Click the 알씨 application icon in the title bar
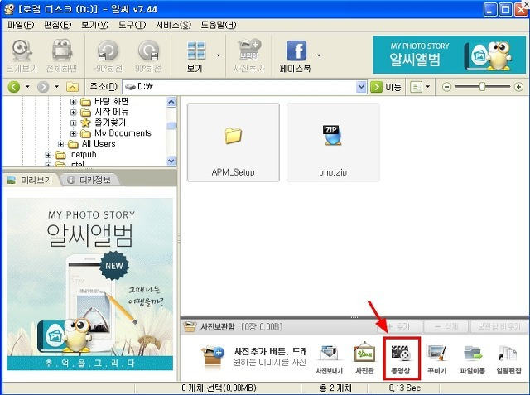This screenshot has height=395, width=530. (x=9, y=9)
